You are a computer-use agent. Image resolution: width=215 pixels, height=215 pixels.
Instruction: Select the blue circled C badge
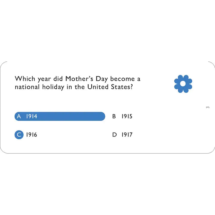tap(19, 135)
